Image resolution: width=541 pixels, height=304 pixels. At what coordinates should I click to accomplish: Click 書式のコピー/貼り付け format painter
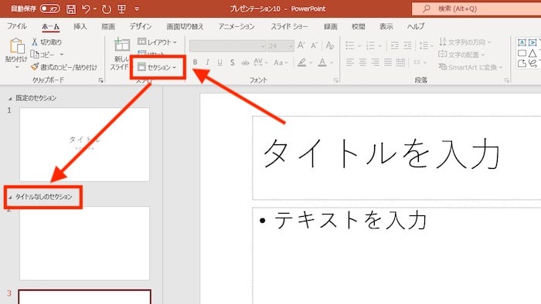point(64,67)
